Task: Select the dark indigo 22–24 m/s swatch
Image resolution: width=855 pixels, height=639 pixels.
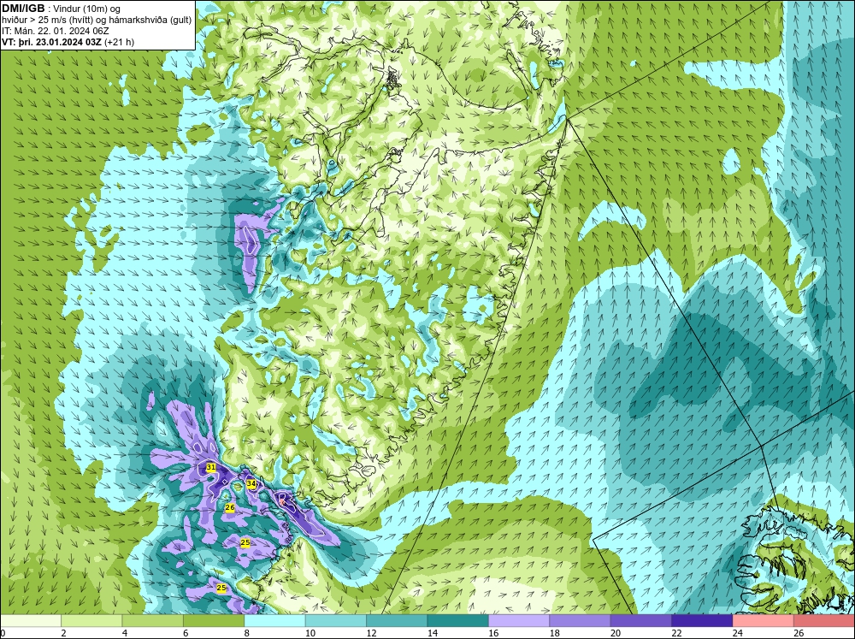Action: (702, 620)
